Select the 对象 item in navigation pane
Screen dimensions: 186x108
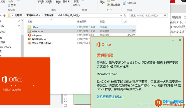(3, 42)
